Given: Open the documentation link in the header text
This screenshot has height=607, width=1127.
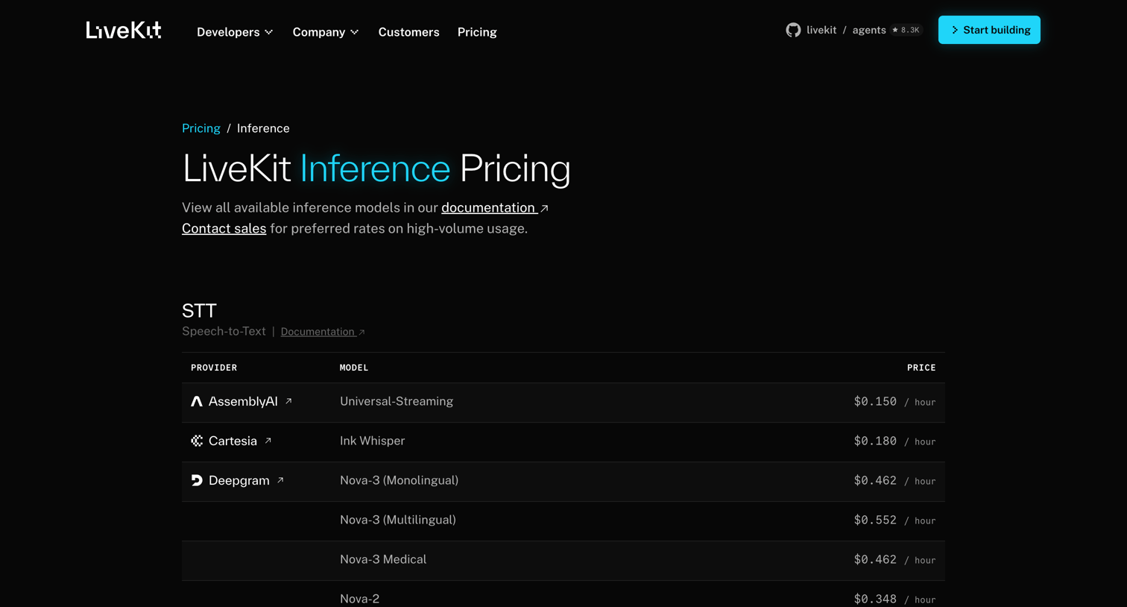Looking at the screenshot, I should [495, 207].
